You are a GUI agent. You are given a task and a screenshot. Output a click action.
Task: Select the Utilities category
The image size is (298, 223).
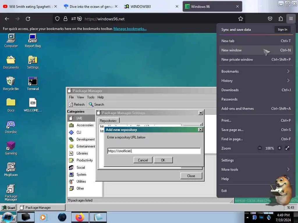pyautogui.click(x=77, y=181)
